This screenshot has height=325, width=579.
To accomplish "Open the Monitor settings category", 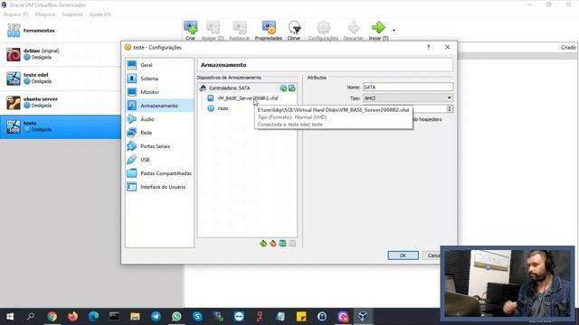I will (x=159, y=92).
